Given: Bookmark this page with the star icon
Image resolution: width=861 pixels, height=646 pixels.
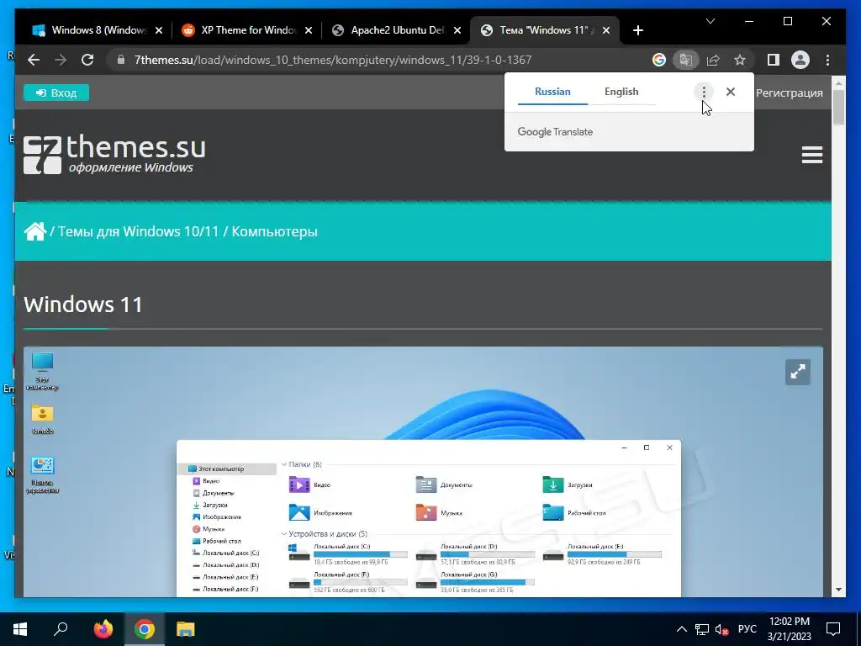Looking at the screenshot, I should tap(740, 60).
